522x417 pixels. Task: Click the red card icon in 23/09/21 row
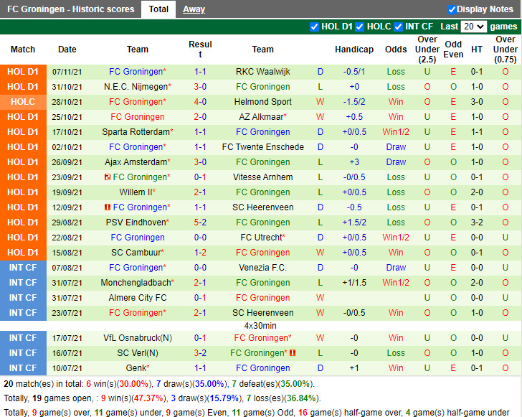pyautogui.click(x=108, y=177)
